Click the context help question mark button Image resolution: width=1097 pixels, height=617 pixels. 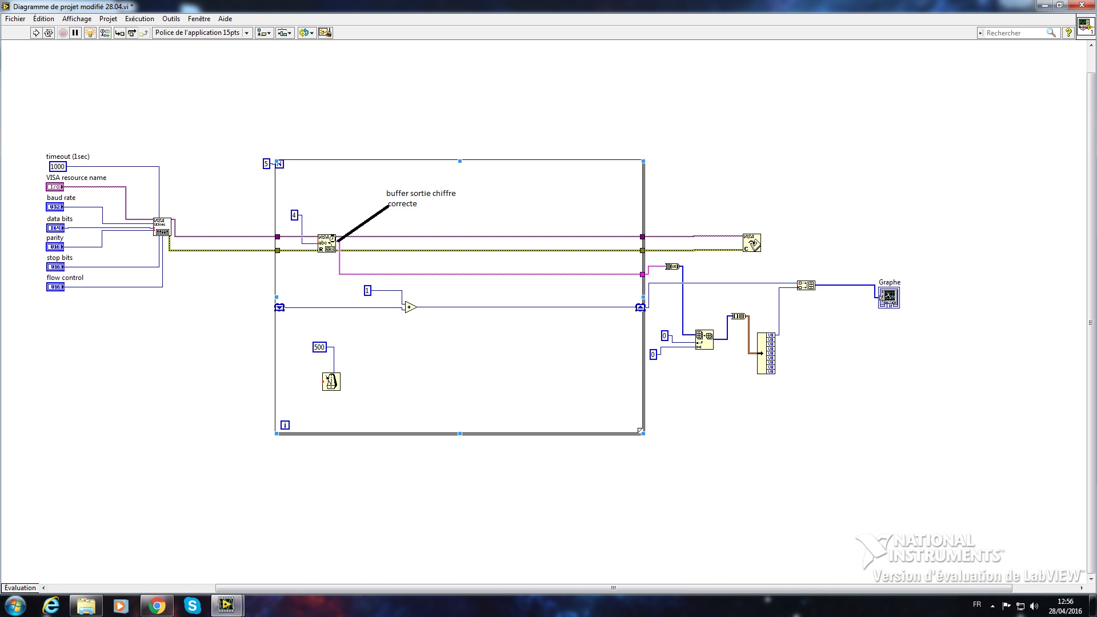[1068, 33]
